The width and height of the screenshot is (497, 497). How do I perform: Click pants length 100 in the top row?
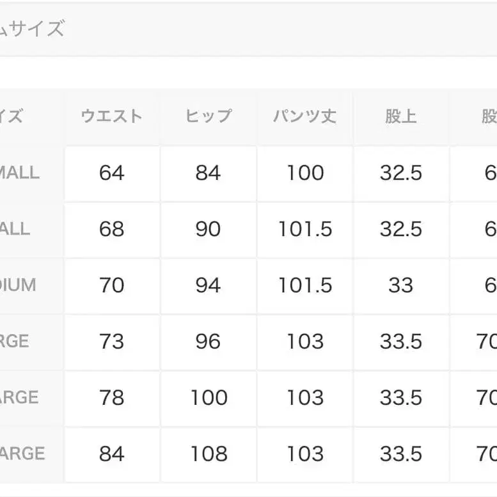coord(305,173)
